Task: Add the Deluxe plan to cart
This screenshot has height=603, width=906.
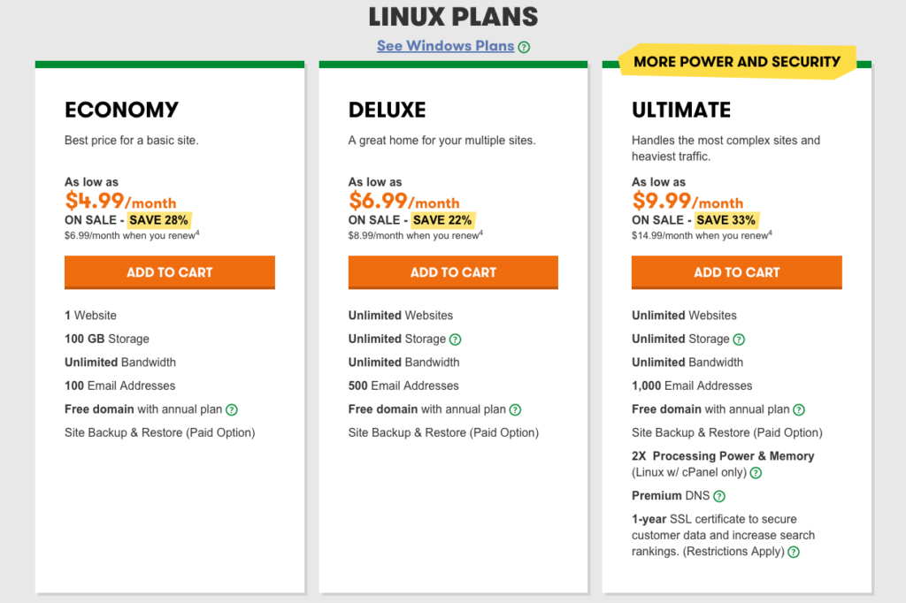Action: click(x=453, y=272)
